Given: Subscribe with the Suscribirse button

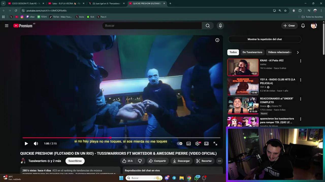Looking at the screenshot, I should 75,161.
